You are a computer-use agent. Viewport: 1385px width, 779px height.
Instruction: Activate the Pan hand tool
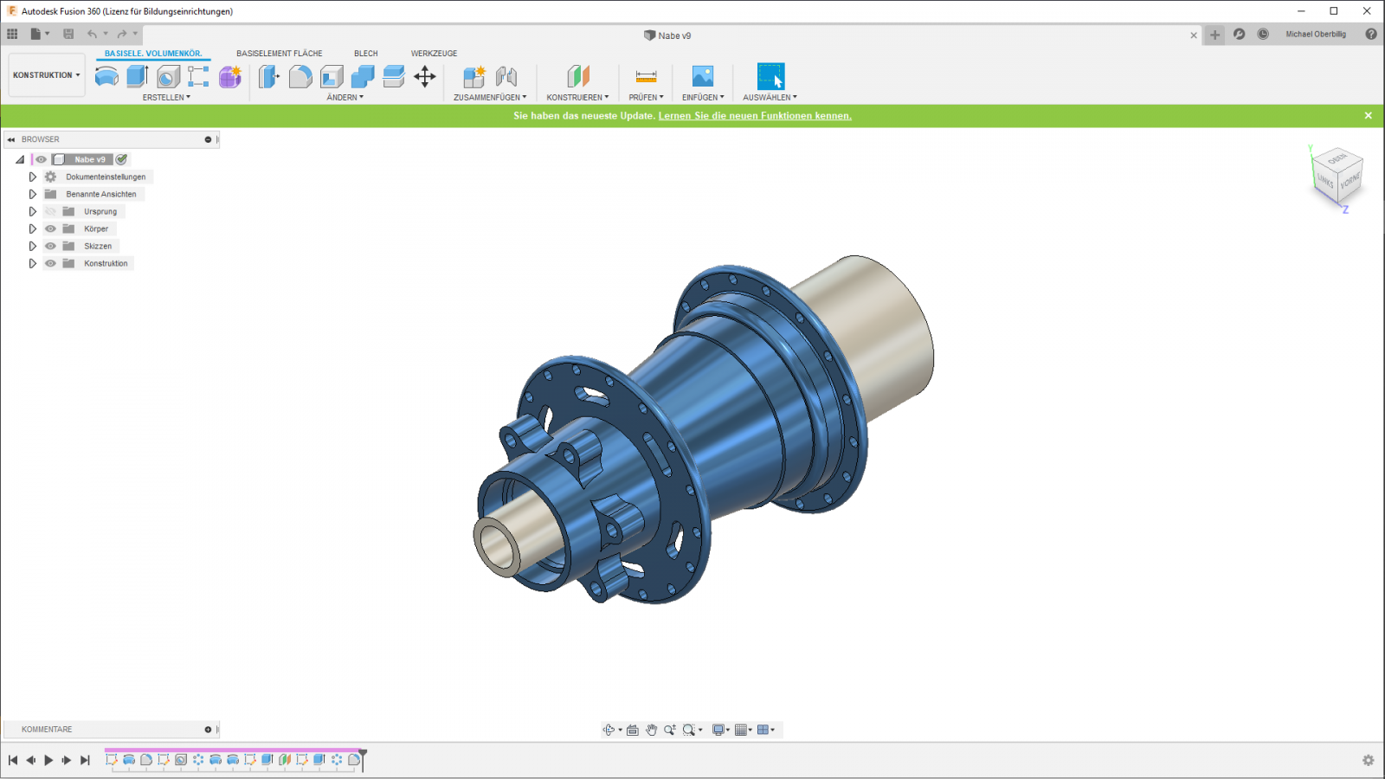651,730
